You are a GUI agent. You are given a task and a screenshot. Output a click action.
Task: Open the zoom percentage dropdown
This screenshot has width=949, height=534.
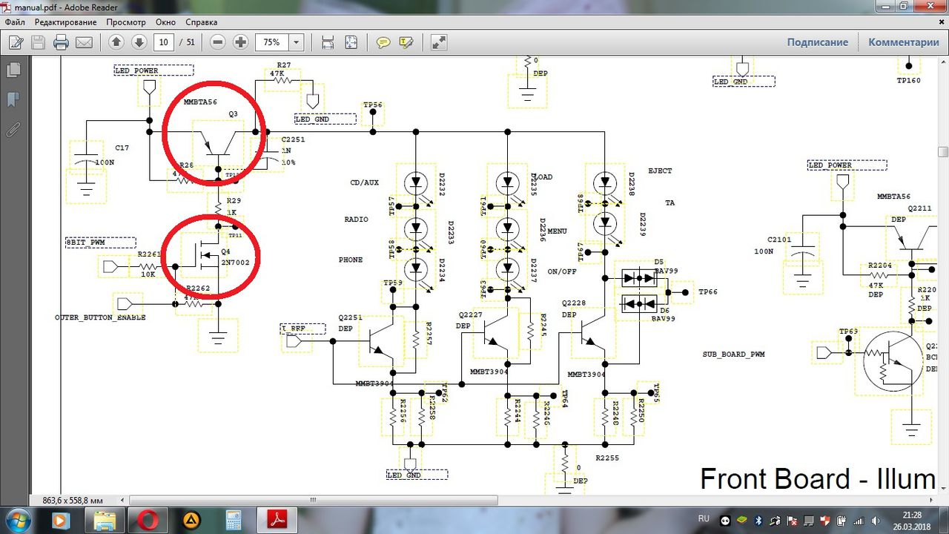[296, 42]
